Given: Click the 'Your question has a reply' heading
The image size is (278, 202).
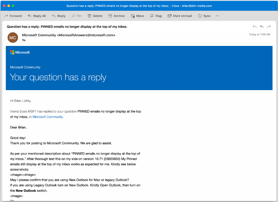Looking at the screenshot, I should (x=58, y=77).
